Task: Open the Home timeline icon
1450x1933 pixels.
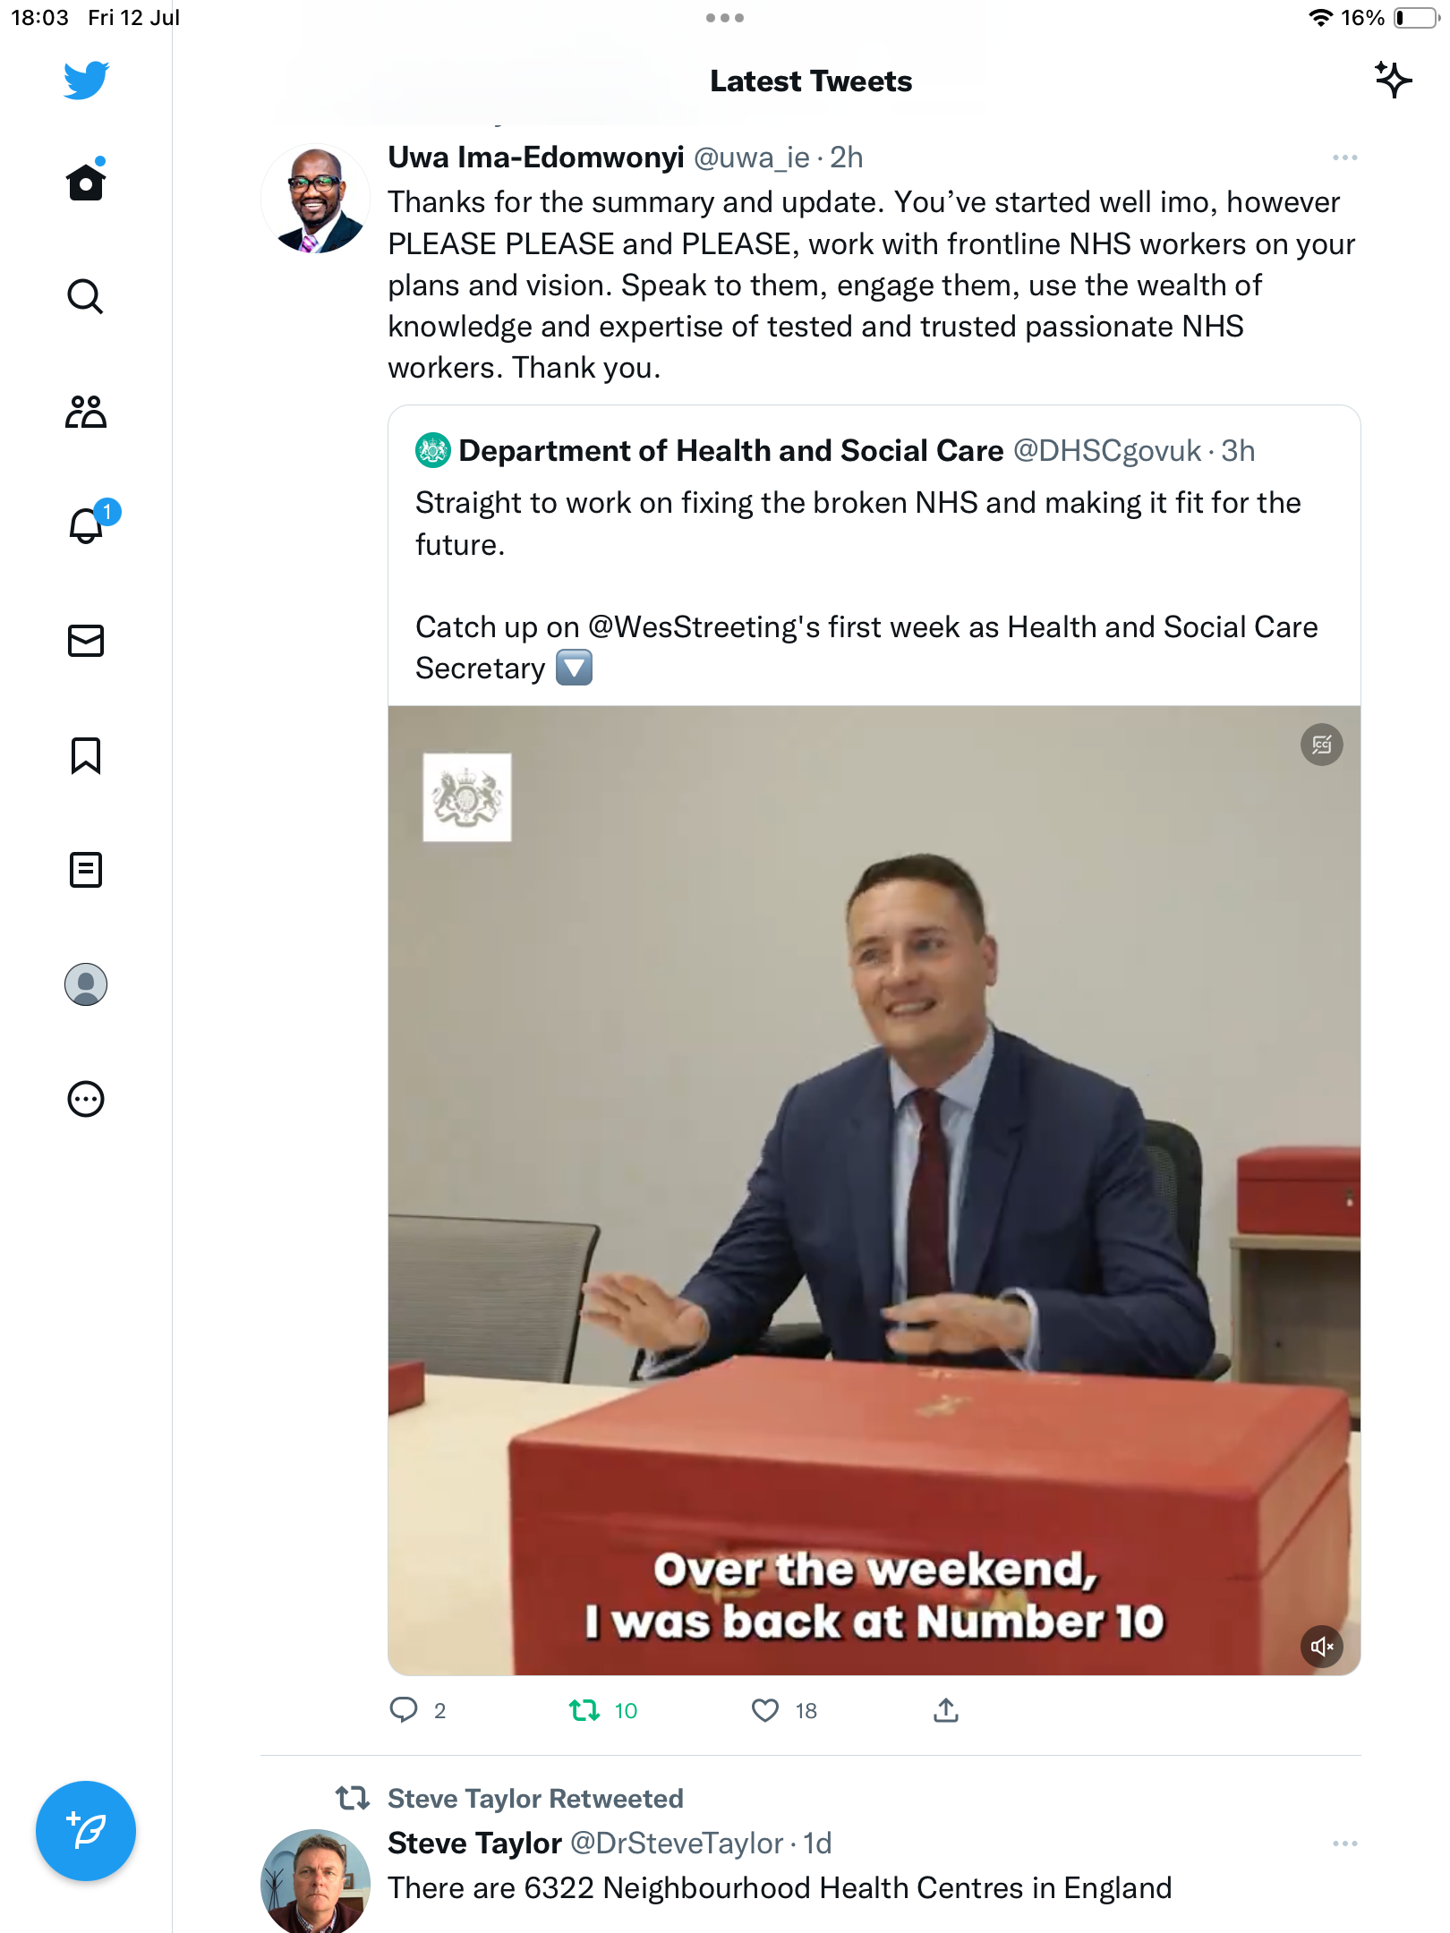Action: [x=86, y=183]
